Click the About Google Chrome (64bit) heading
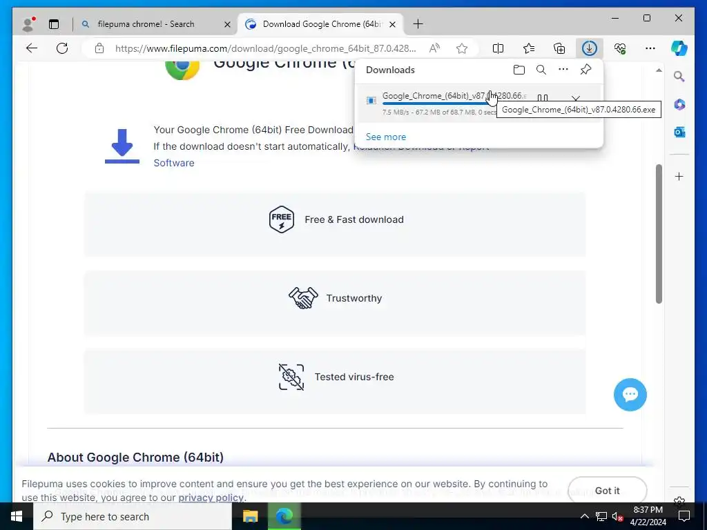 point(135,457)
